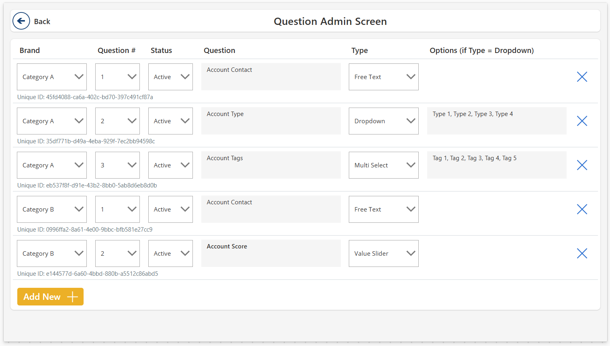Remove the Account Tags question
Viewport: 610px width, 346px height.
[x=582, y=165]
